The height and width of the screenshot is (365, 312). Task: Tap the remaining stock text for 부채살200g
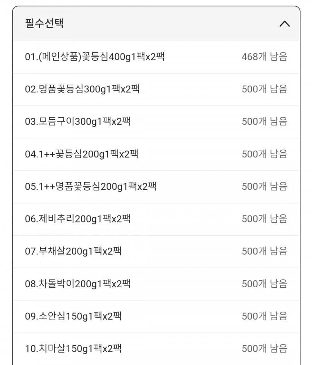click(x=265, y=251)
